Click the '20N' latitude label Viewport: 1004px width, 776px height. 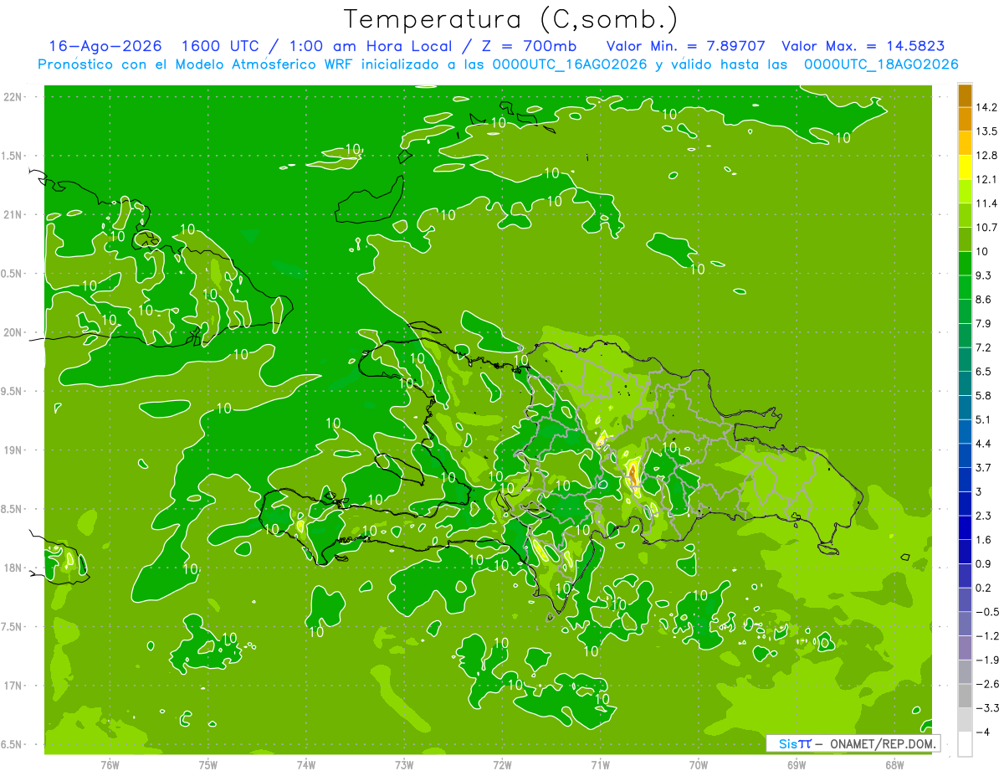pyautogui.click(x=13, y=333)
